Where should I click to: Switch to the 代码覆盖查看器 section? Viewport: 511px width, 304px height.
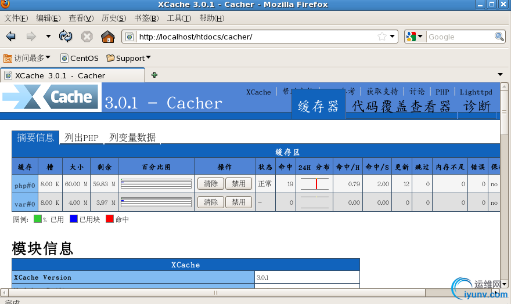(x=401, y=107)
